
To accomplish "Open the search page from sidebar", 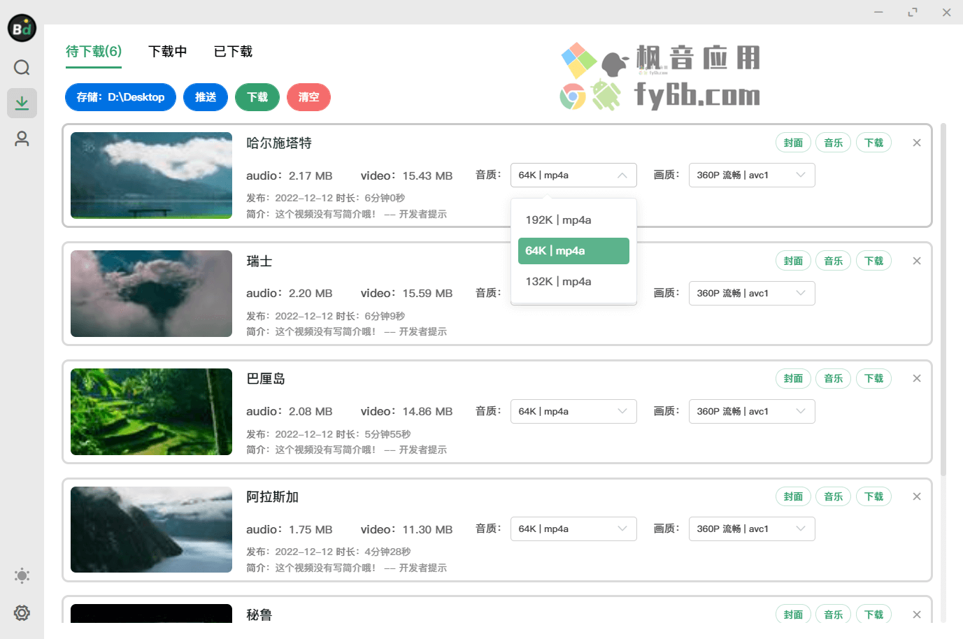I will pyautogui.click(x=22, y=67).
